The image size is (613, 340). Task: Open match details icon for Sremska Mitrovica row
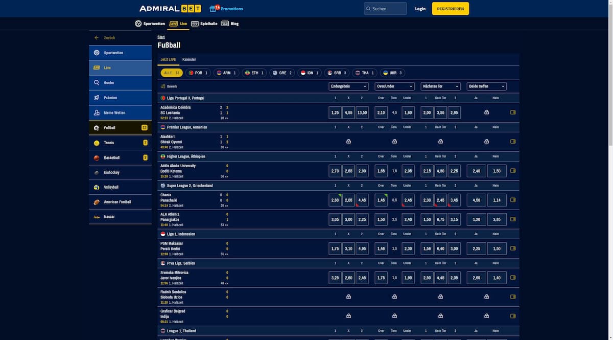[x=513, y=278]
